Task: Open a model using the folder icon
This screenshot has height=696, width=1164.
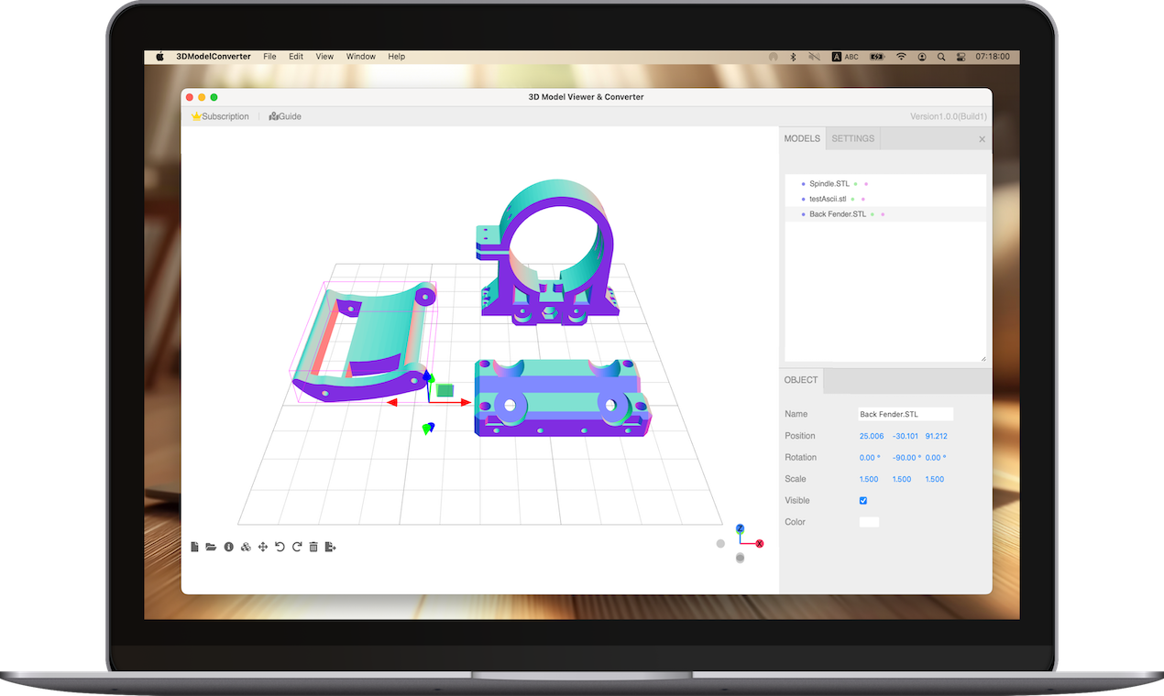Action: coord(211,547)
